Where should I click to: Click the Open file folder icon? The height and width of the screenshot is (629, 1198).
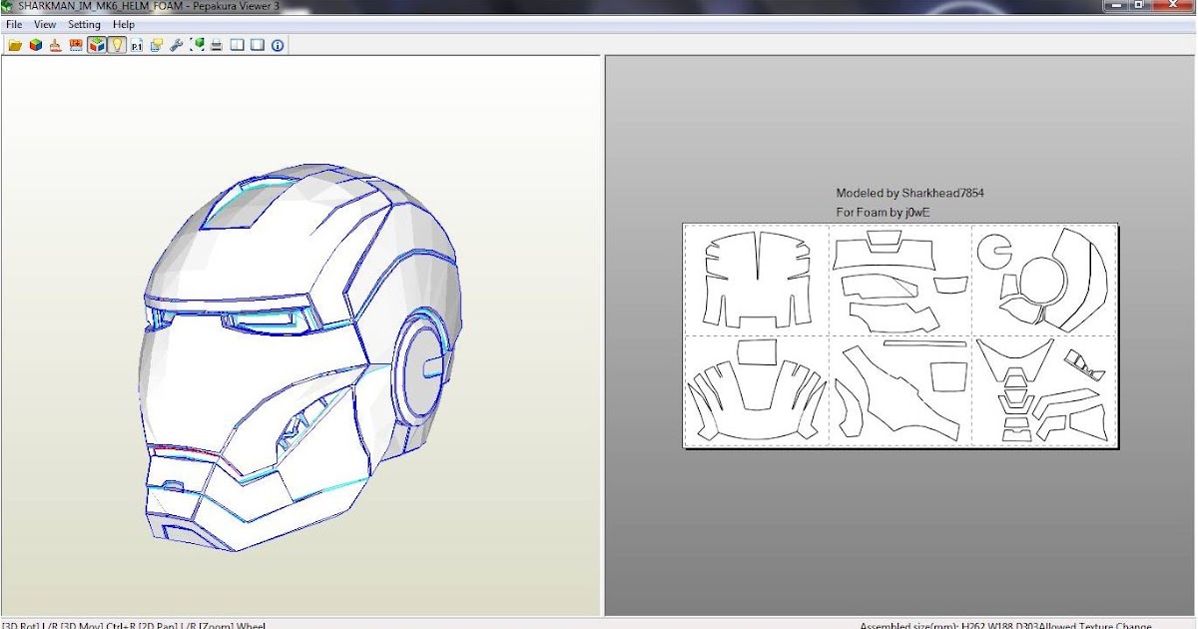15,45
